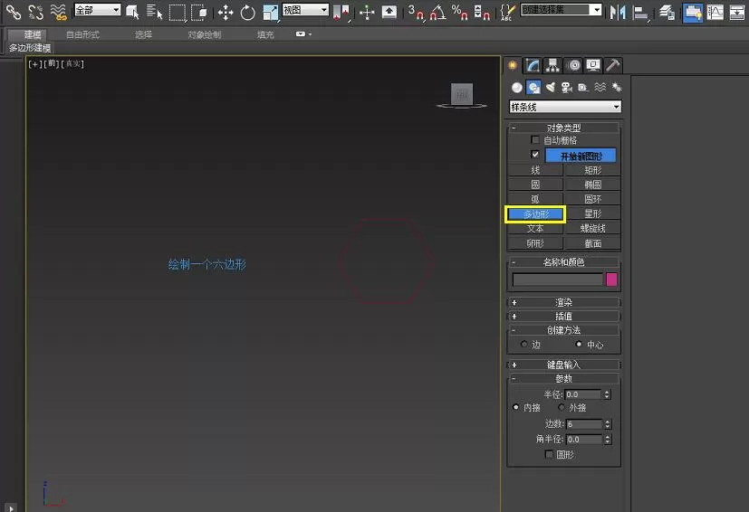This screenshot has height=512, width=749.
Task: Open the Display panel tab icon
Action: tap(593, 65)
